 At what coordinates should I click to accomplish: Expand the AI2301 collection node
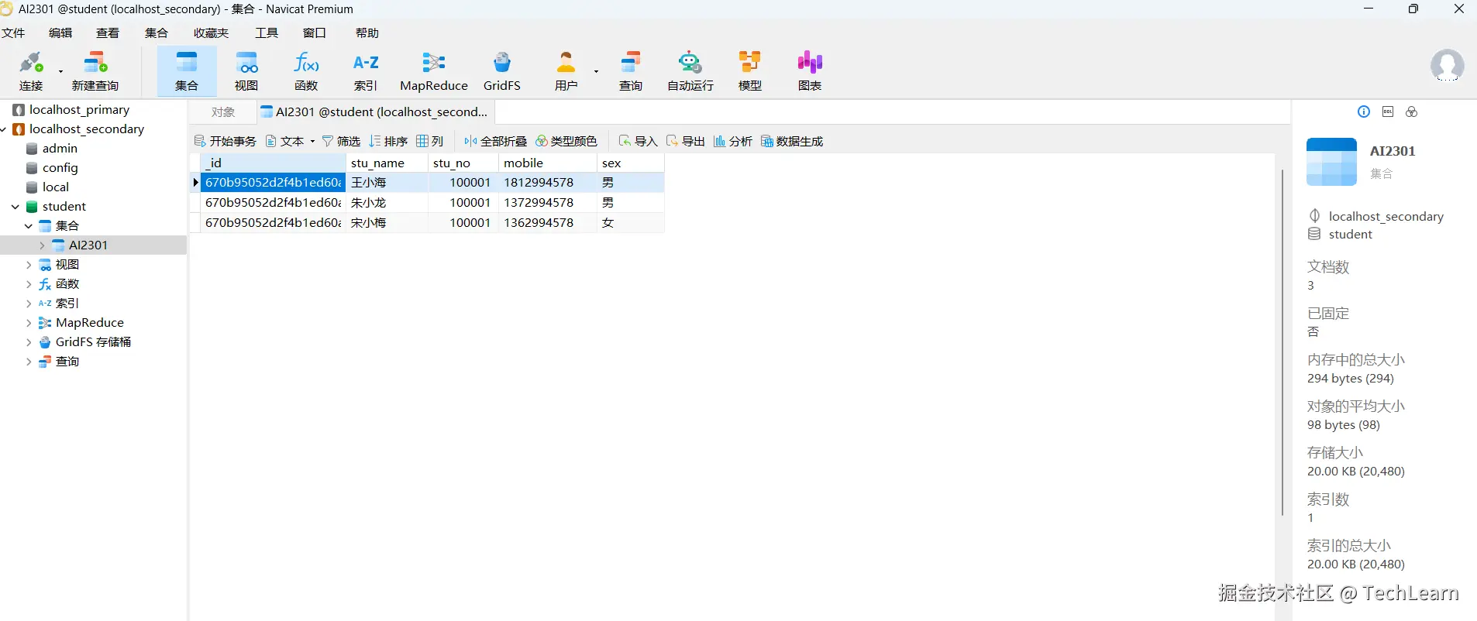coord(42,245)
